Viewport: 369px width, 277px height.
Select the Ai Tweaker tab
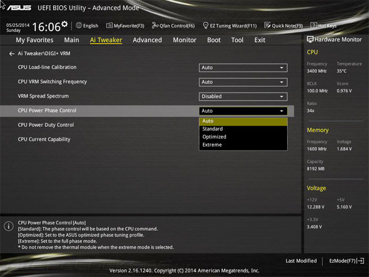(x=106, y=40)
